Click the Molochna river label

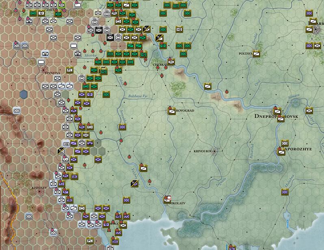click(289, 181)
